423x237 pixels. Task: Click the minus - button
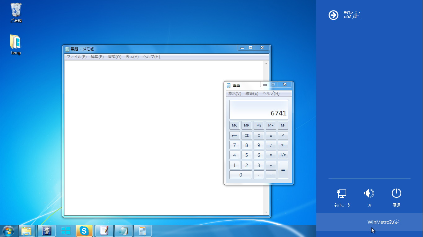pos(271,165)
